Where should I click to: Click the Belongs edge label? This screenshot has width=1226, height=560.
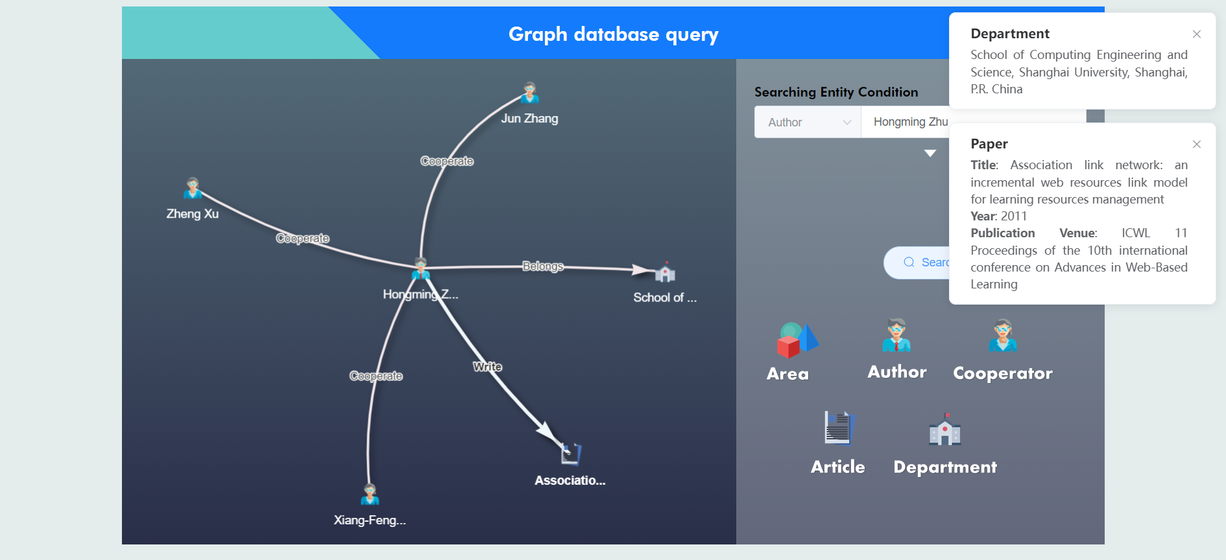pyautogui.click(x=543, y=266)
